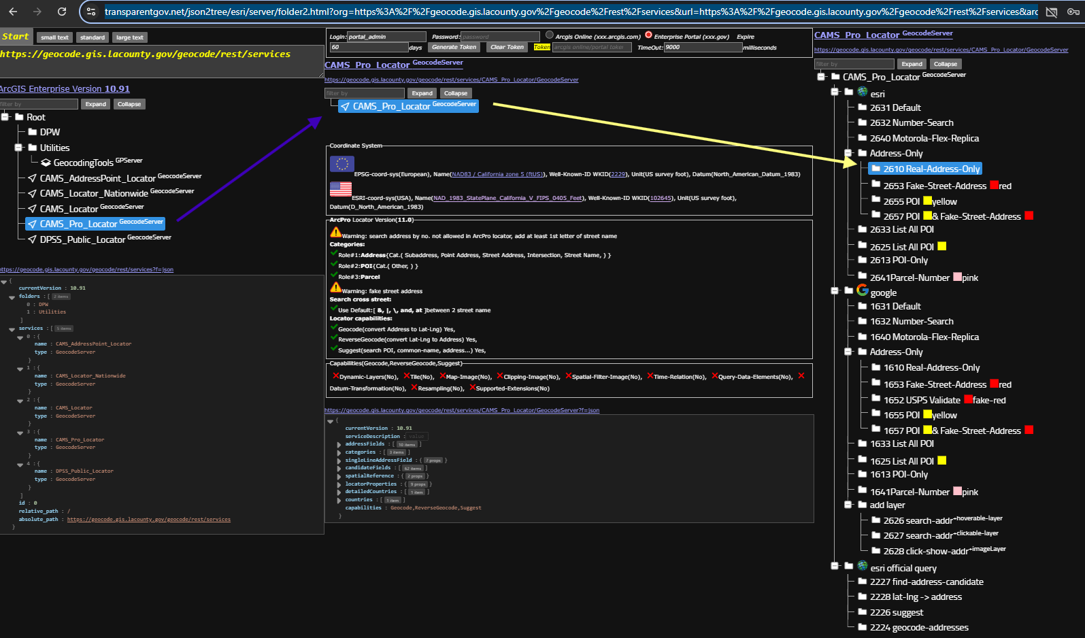Click the Google logo icon in tree

(862, 290)
